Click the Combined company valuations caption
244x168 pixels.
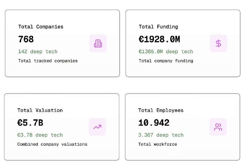point(52,144)
